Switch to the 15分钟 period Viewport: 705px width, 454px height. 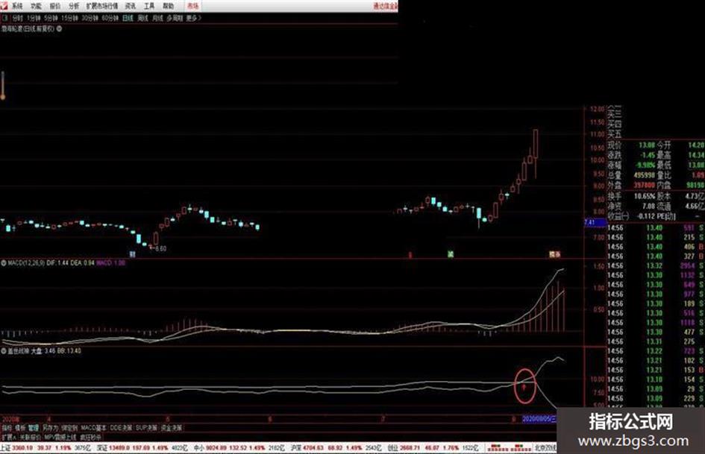[x=69, y=19]
